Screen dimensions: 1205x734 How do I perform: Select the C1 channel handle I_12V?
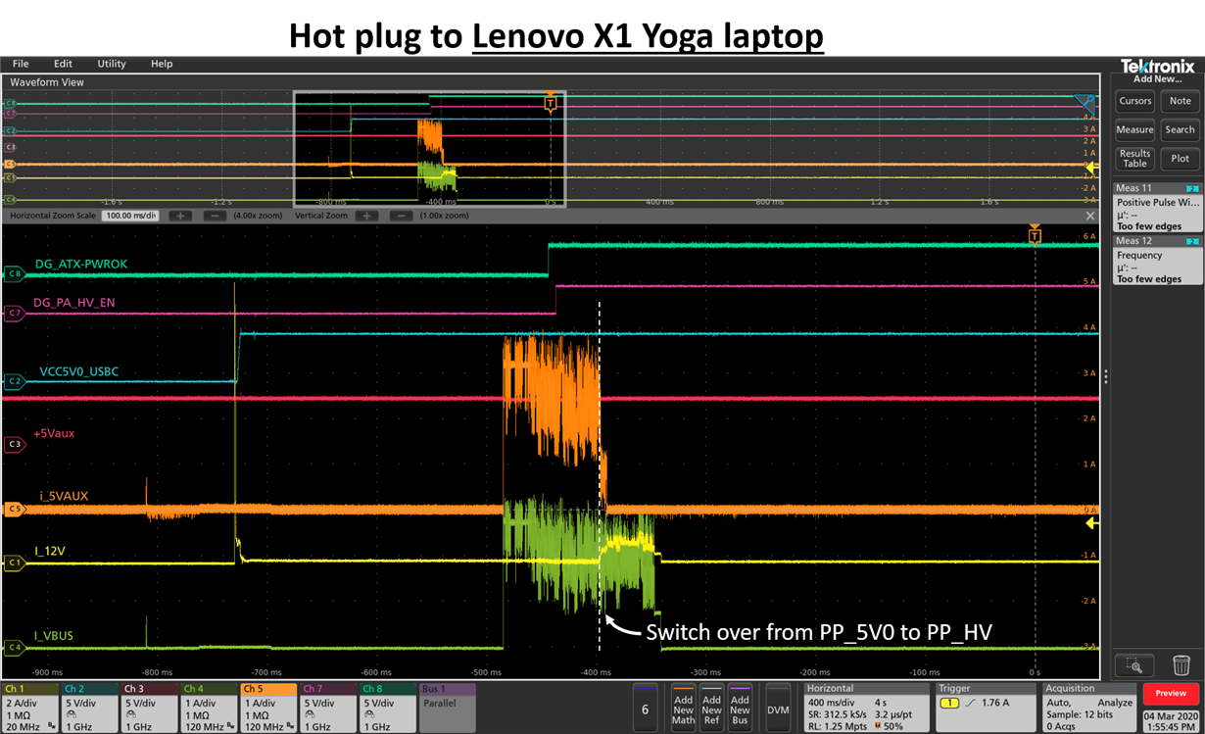point(14,563)
